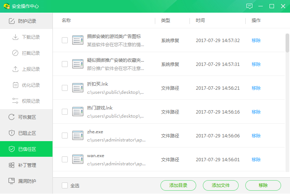This screenshot has height=194, width=290.
Task: Click file icon beside zhe.exe
Action: point(78,136)
